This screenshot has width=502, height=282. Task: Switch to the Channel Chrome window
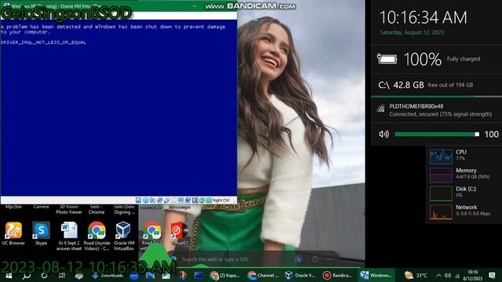(x=264, y=275)
